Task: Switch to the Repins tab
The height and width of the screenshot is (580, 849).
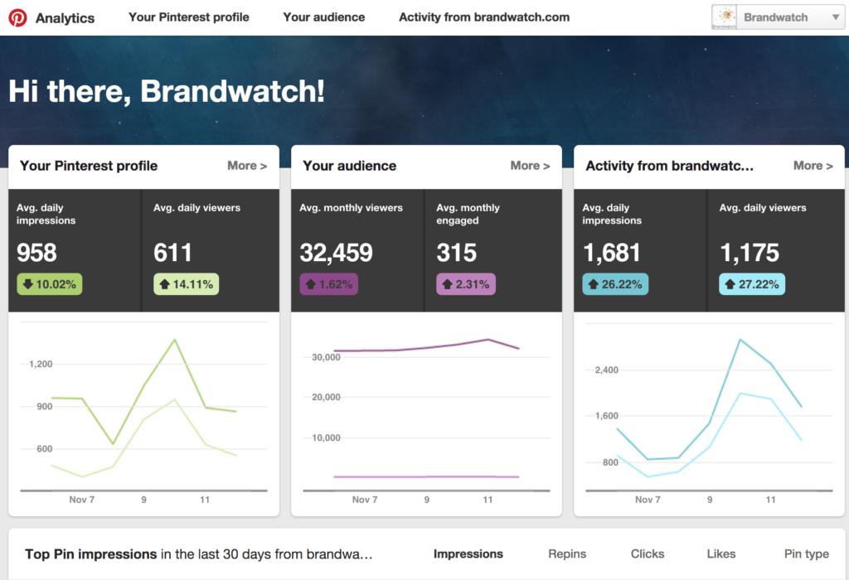Action: coord(567,553)
